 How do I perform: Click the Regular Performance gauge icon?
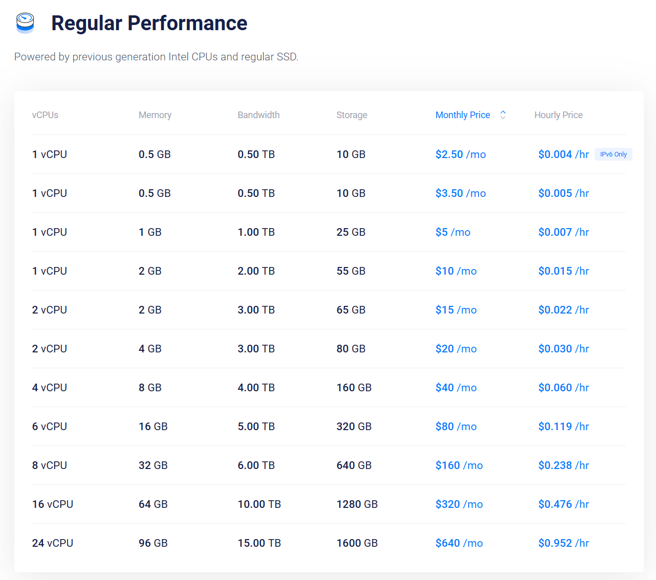[x=25, y=23]
